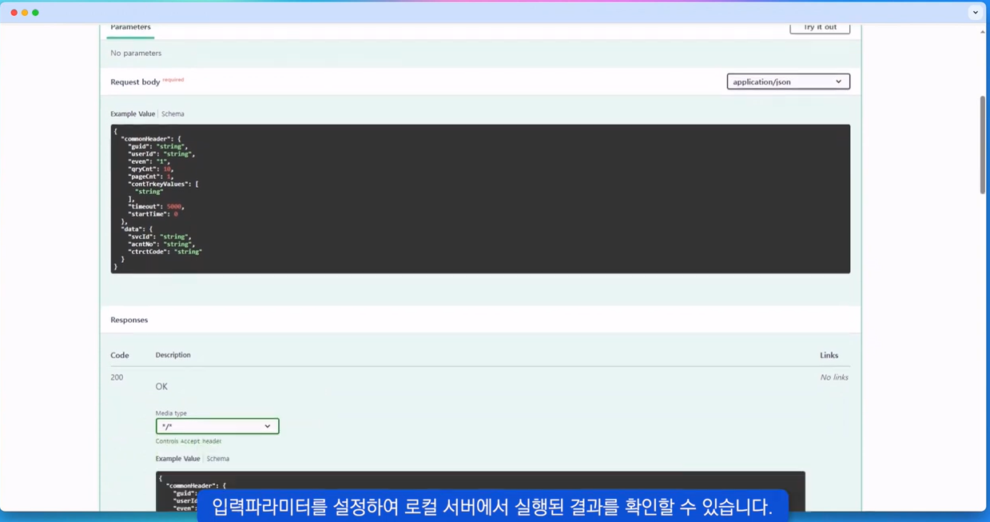This screenshot has height=522, width=990.
Task: Click the "startTime": 0 line
Action: tap(153, 214)
